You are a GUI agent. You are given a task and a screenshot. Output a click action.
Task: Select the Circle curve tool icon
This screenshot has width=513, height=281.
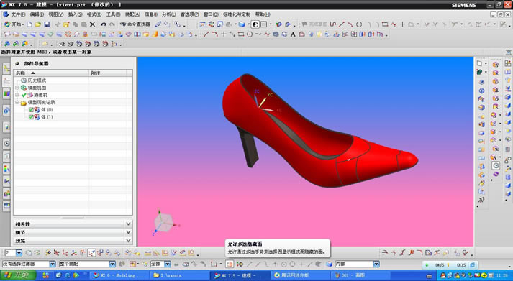359,24
